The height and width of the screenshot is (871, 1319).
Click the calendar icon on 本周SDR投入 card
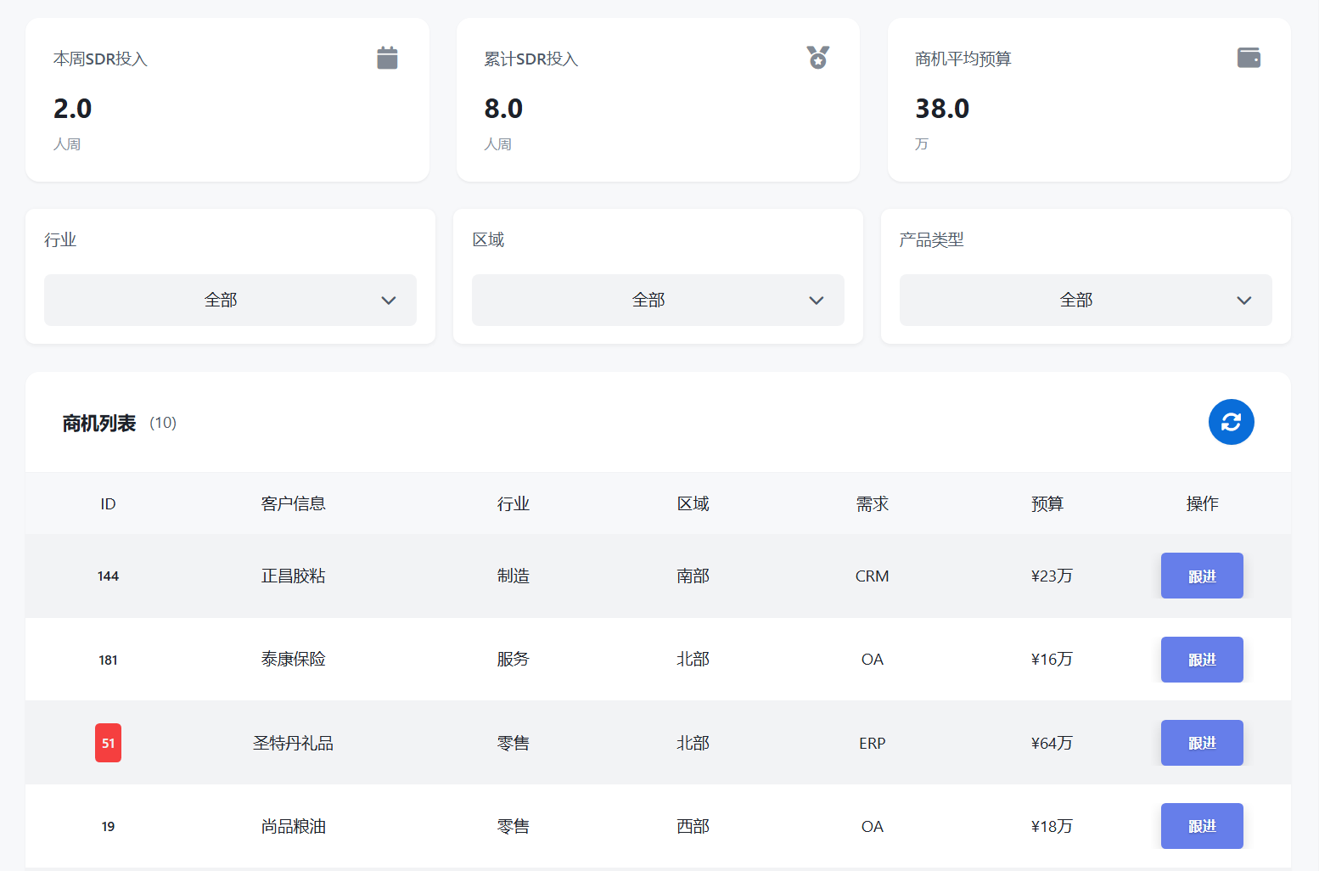click(x=387, y=57)
